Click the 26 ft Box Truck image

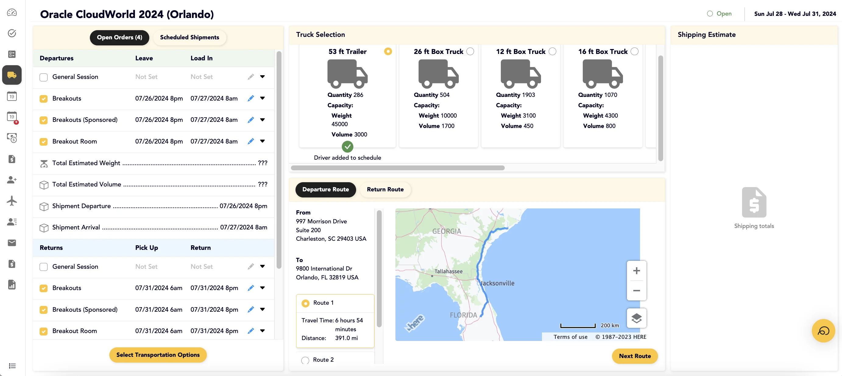tap(438, 74)
